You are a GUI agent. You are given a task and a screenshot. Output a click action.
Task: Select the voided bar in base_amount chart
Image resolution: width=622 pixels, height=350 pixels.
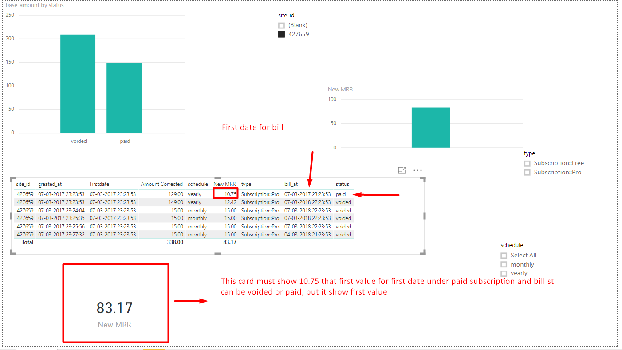78,84
